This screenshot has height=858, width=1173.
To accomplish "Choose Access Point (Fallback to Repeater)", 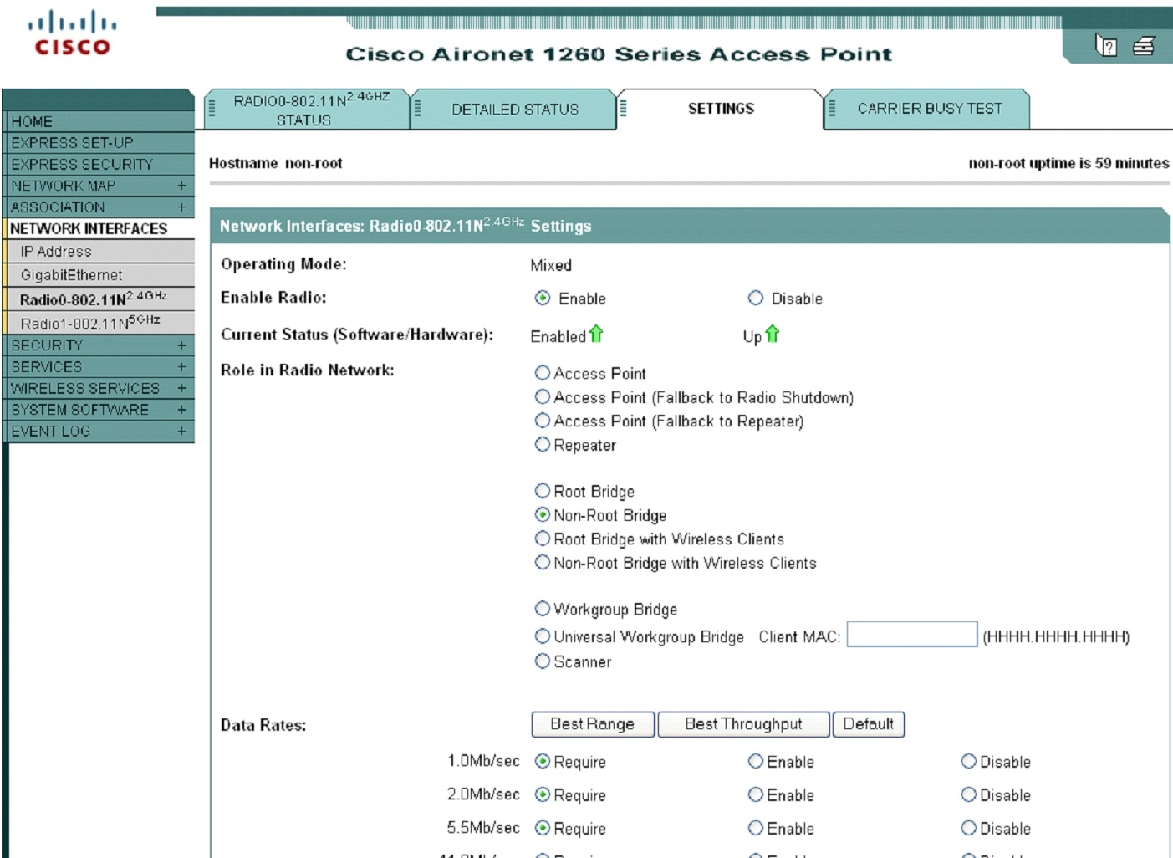I will 543,421.
